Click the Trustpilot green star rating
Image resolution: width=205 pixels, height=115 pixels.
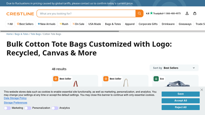point(151,13)
